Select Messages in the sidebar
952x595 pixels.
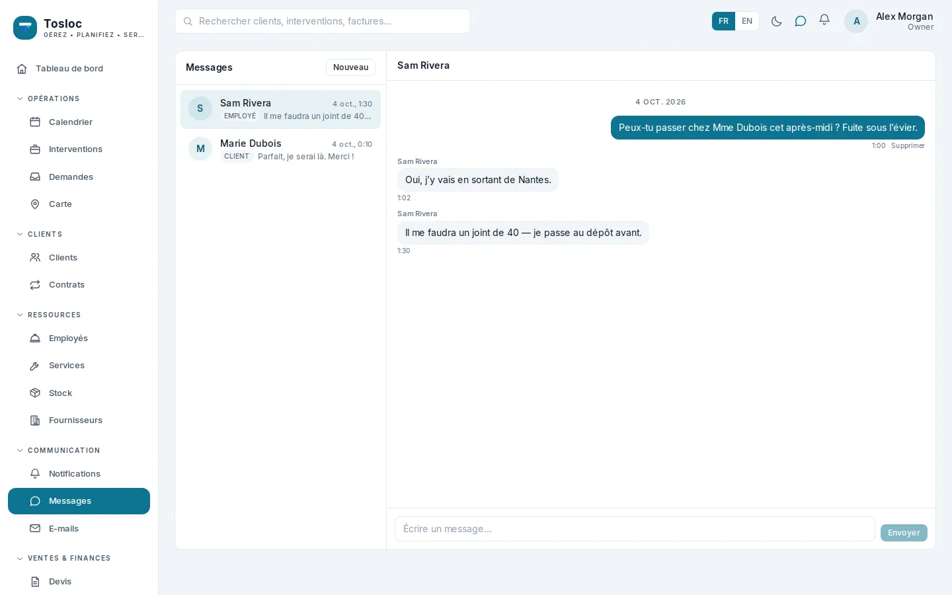tap(79, 501)
